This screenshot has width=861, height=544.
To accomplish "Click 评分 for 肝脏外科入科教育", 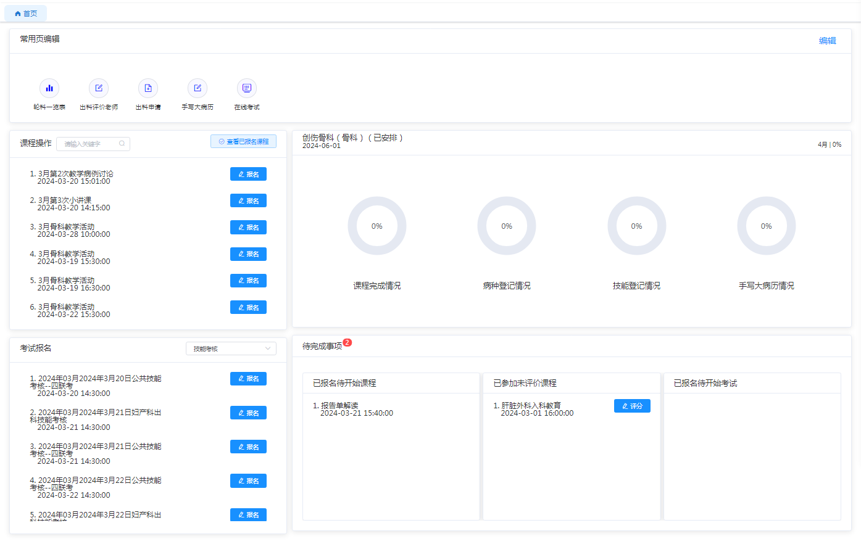I will point(632,406).
